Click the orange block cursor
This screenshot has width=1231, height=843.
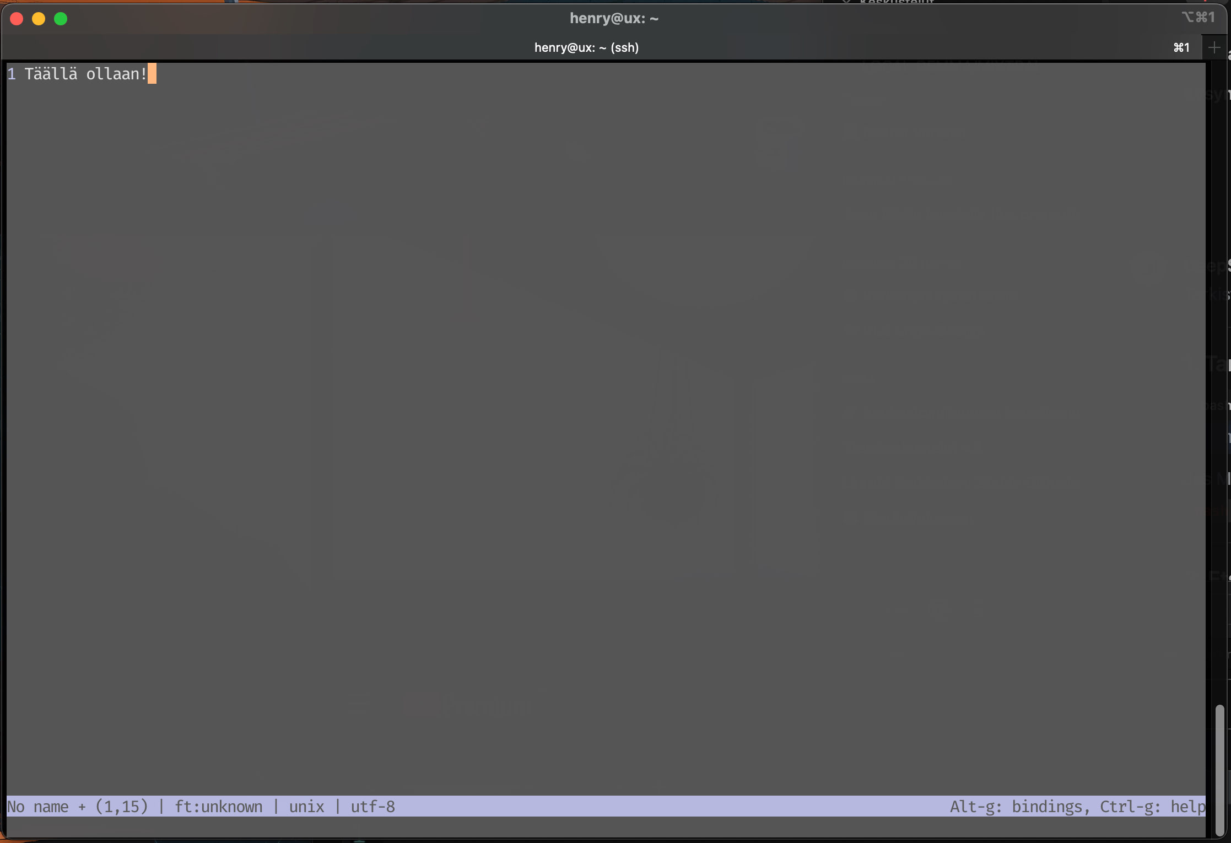[152, 74]
